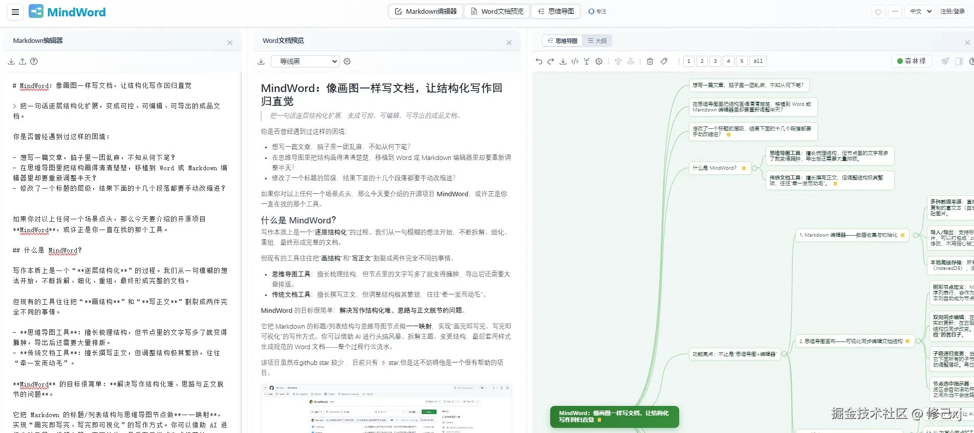Open the more options ellipsis in header
The image size is (974, 433).
coord(895,11)
